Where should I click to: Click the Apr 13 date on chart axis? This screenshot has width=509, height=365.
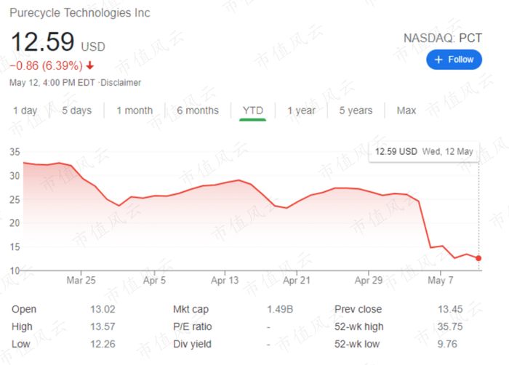click(x=225, y=279)
